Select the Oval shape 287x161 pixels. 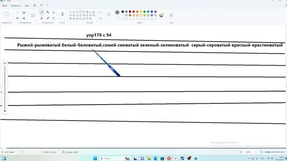click(77, 12)
